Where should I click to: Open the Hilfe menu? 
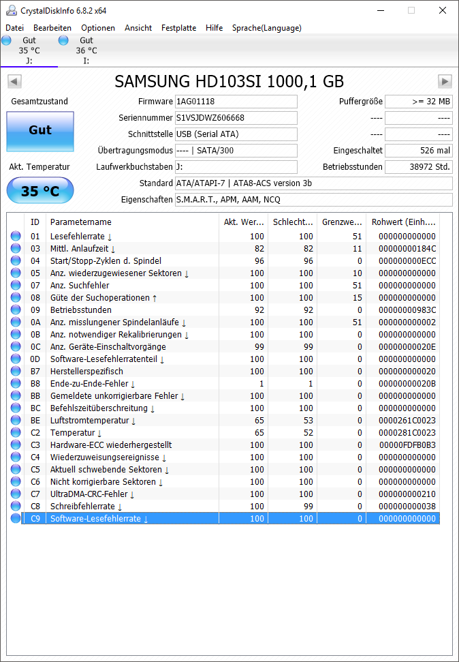pos(214,28)
